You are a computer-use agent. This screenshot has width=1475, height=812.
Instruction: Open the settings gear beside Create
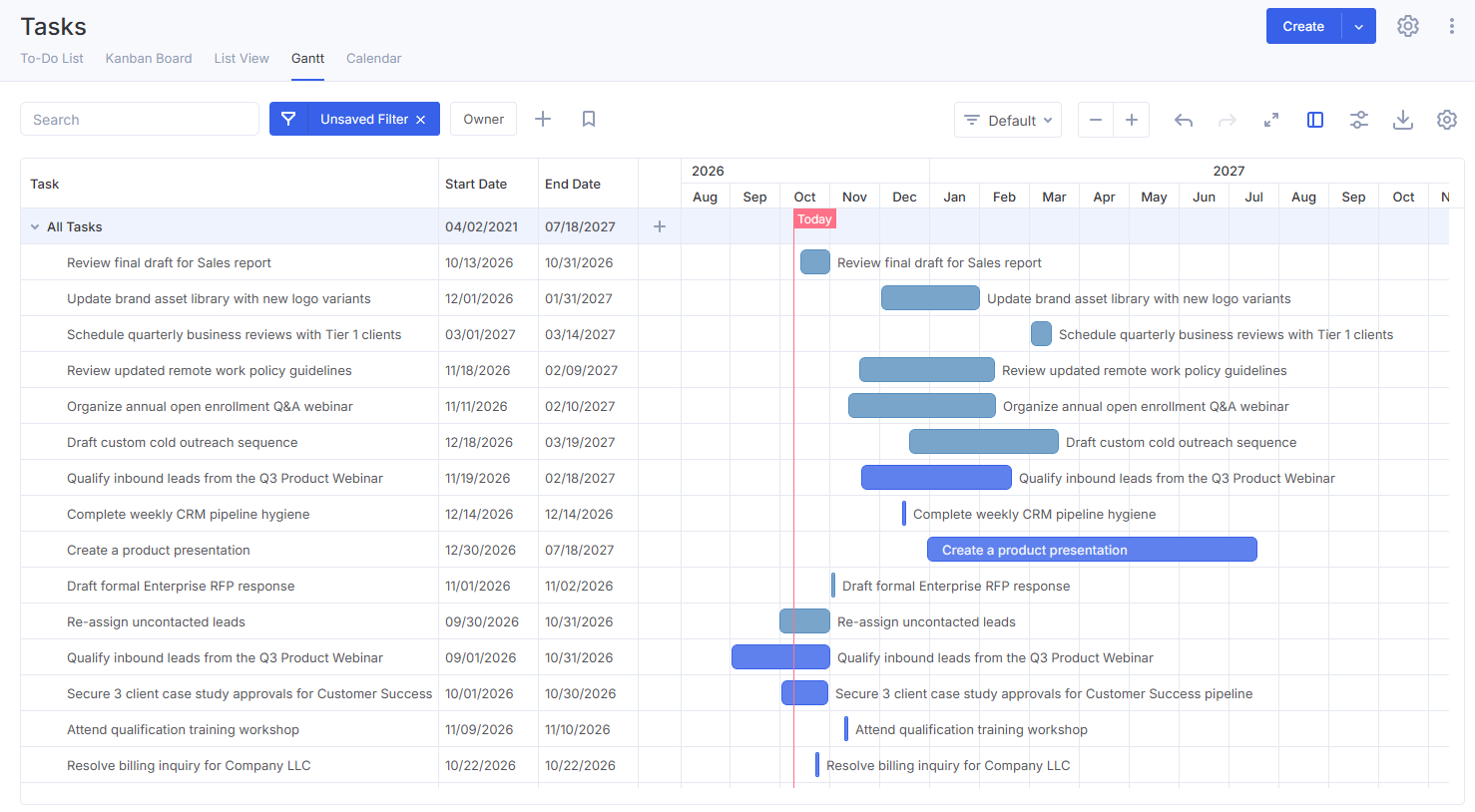pyautogui.click(x=1407, y=26)
